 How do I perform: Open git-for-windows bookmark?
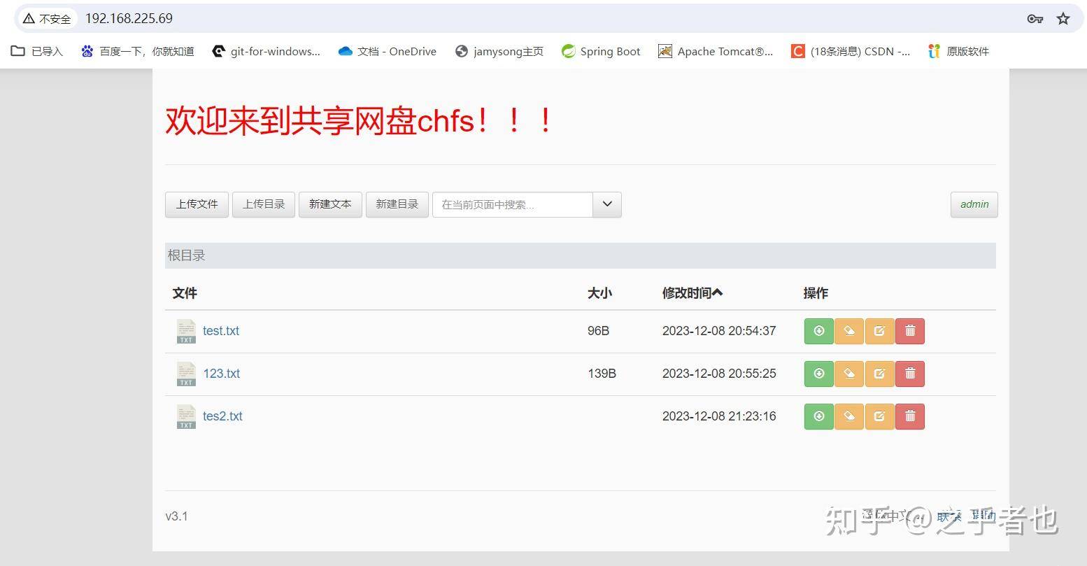coord(266,51)
